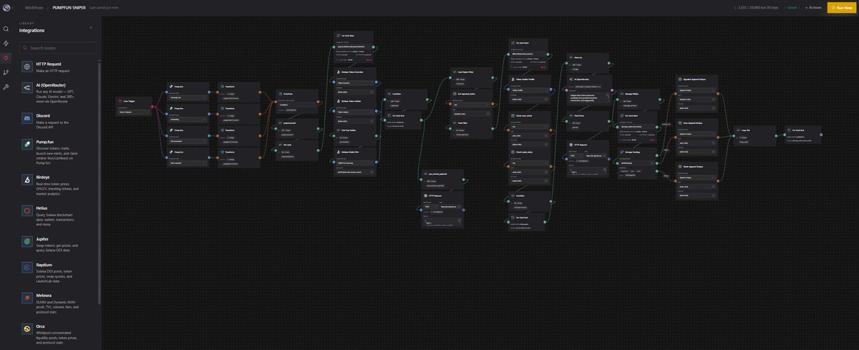Click the Discord integration icon

coord(27,118)
